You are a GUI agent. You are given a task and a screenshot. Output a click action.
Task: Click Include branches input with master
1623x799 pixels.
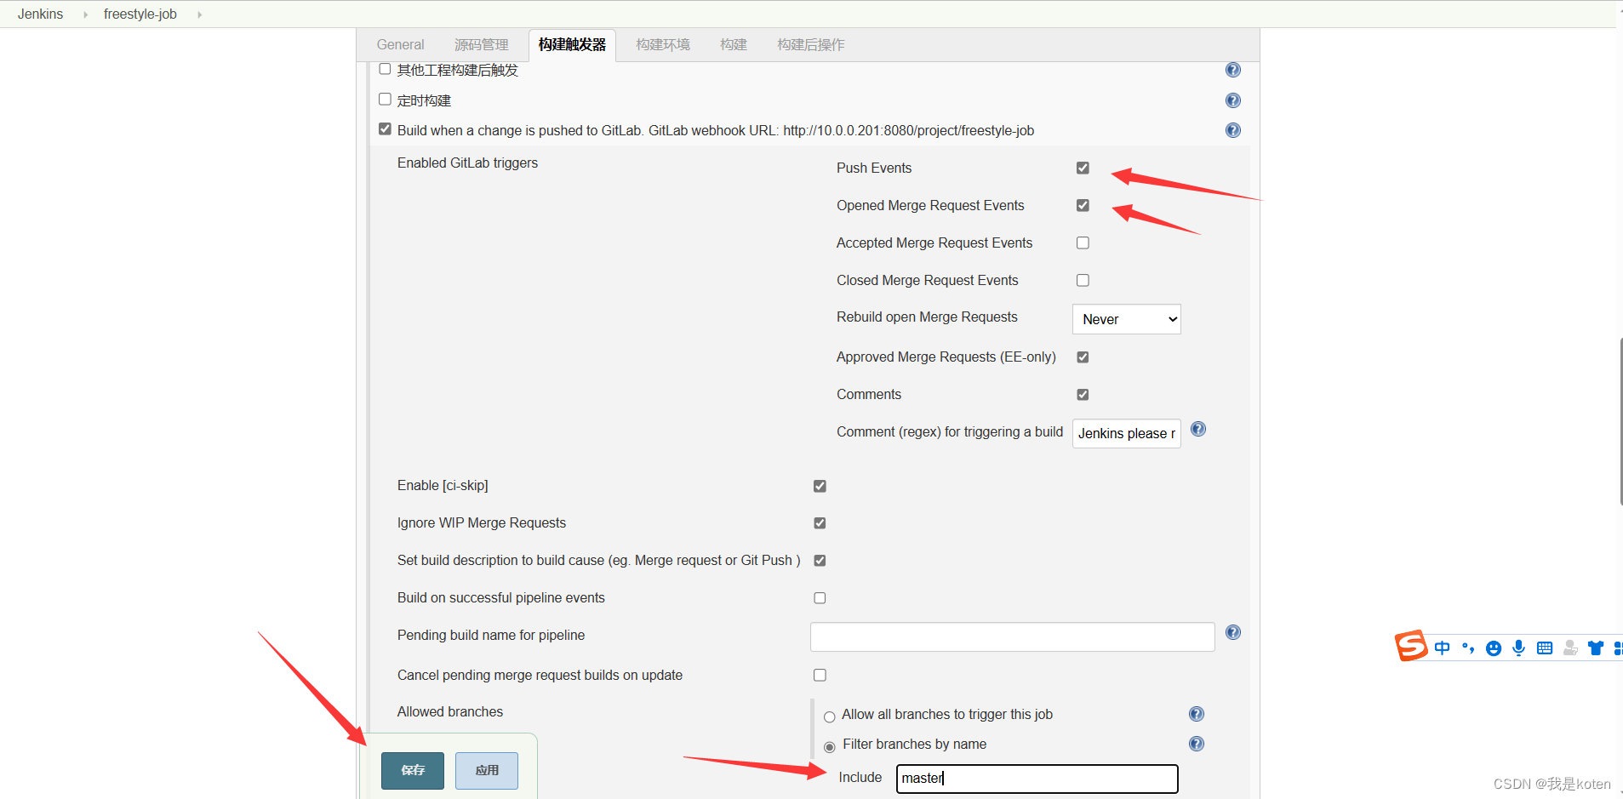(1037, 779)
